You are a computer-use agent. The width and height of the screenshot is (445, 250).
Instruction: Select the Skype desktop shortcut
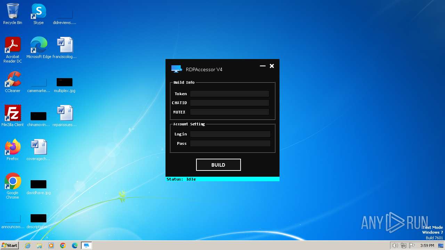tap(39, 14)
